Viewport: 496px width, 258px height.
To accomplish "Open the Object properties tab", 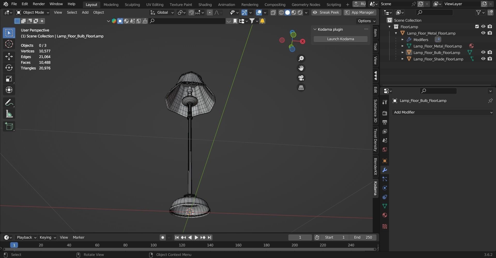I will (385, 161).
